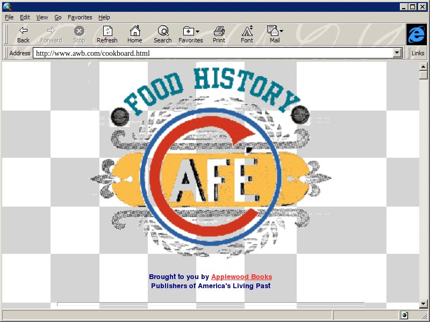Follow the Applewood Books link

[241, 277]
